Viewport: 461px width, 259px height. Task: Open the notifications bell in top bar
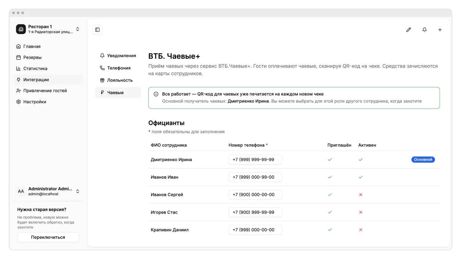tap(425, 30)
